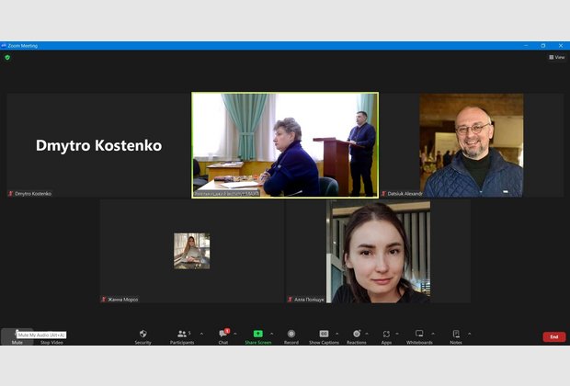Start sharing with green Share Screen button

(257, 336)
